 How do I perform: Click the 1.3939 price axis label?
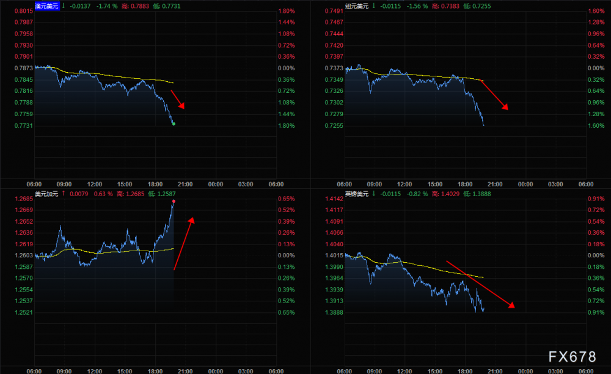coord(334,290)
